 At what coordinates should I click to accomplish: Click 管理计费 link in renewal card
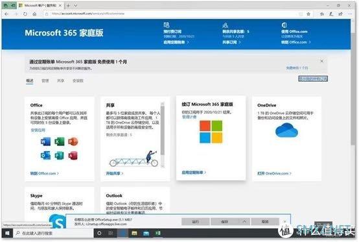tap(189, 117)
